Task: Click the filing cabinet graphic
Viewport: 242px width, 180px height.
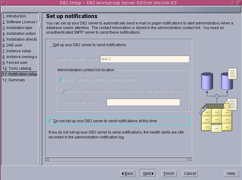Action: pos(217,118)
